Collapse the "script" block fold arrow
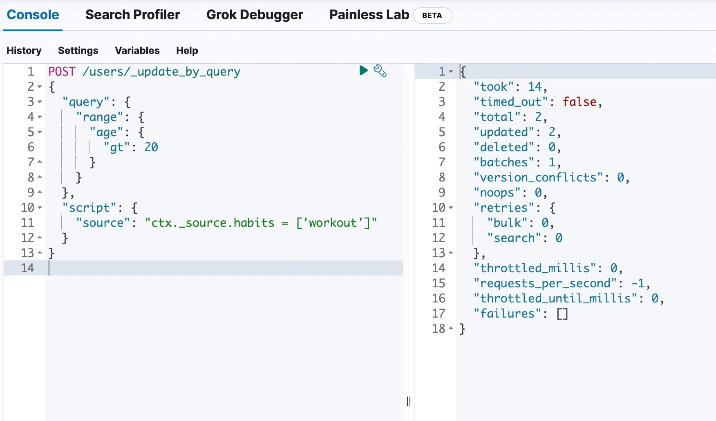716x421 pixels. 40,208
